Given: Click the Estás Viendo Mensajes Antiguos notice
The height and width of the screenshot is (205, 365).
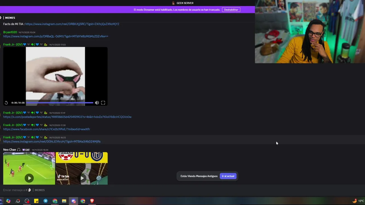Looking at the screenshot, I should (x=199, y=176).
